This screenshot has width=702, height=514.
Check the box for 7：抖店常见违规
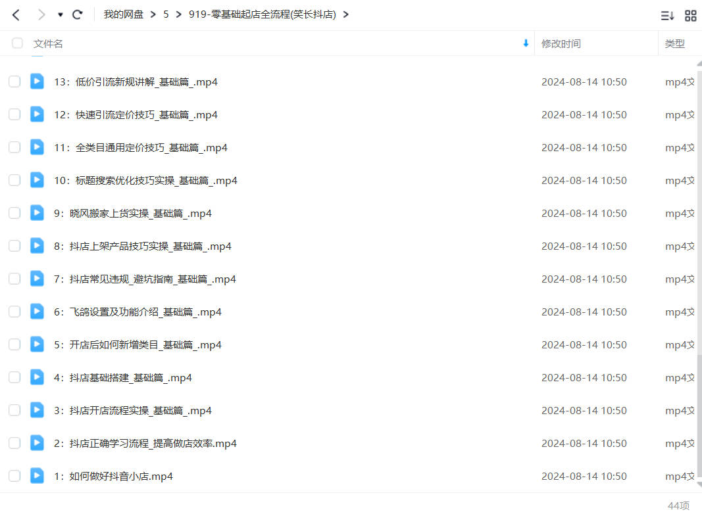(14, 279)
